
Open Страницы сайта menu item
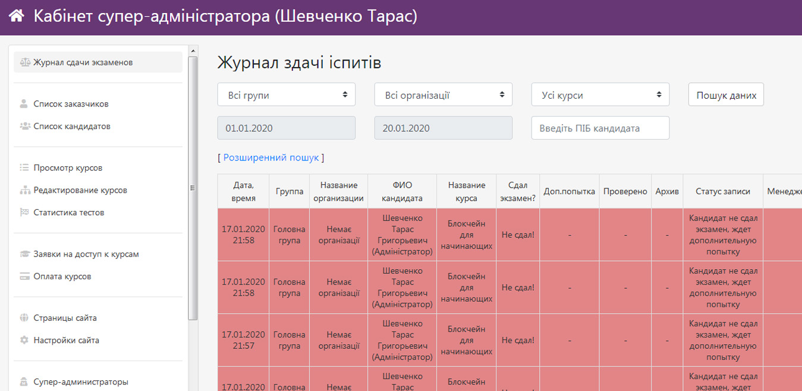(x=65, y=318)
